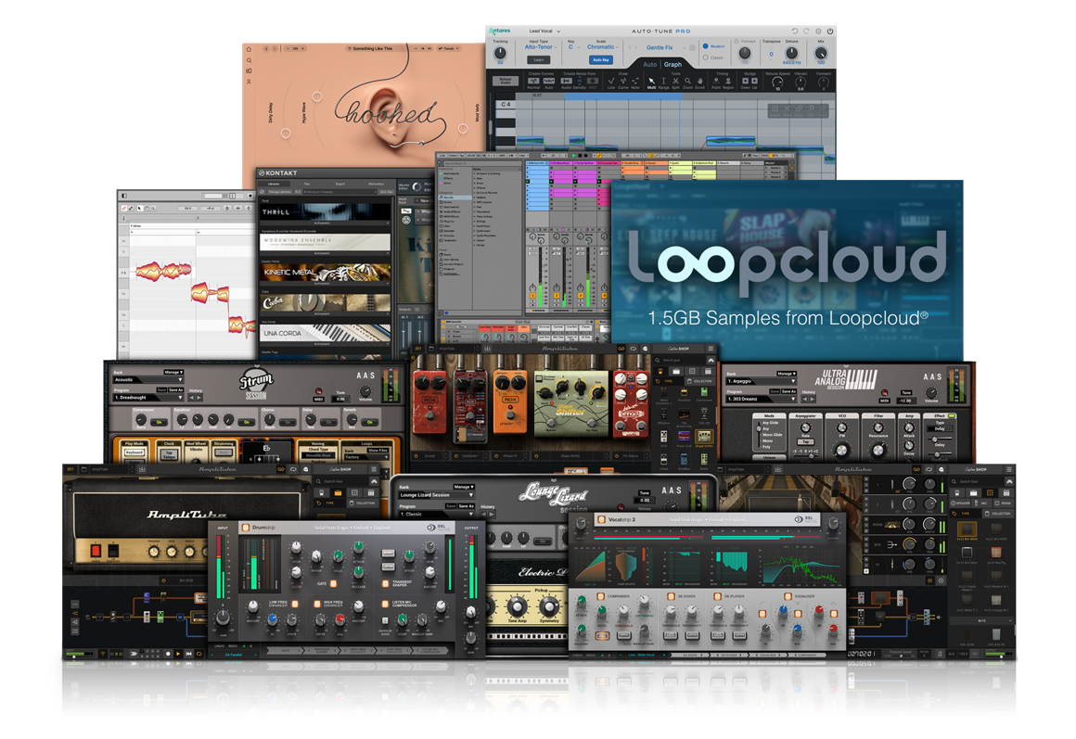Open the Chromatic scale dropdown in Auto-Tune
1076x739 pixels.
pyautogui.click(x=602, y=46)
